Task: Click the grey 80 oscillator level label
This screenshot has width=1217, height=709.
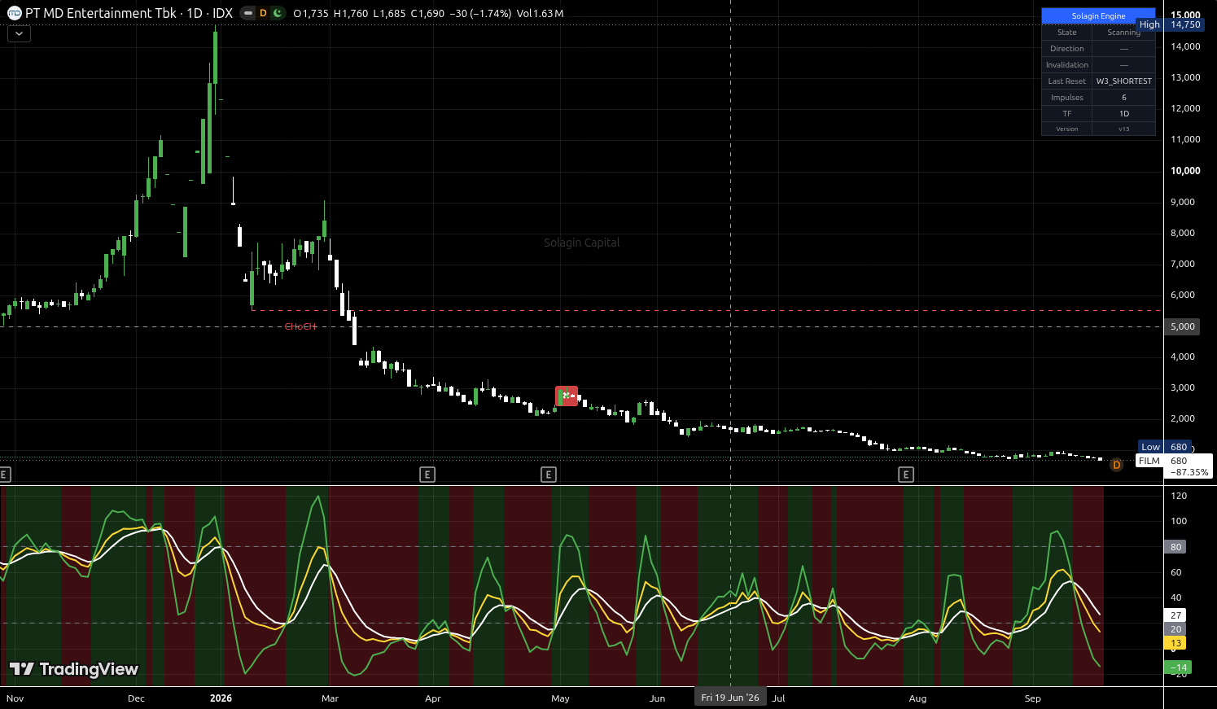Action: tap(1175, 547)
